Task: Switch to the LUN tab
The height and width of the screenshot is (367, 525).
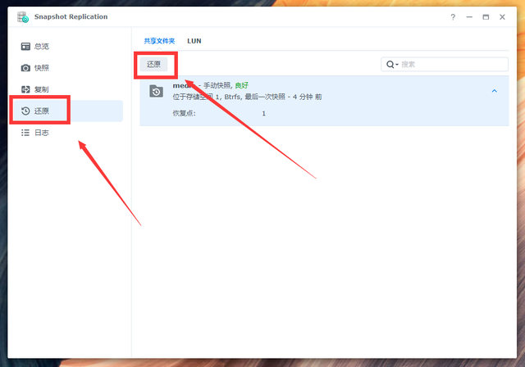Action: 194,41
